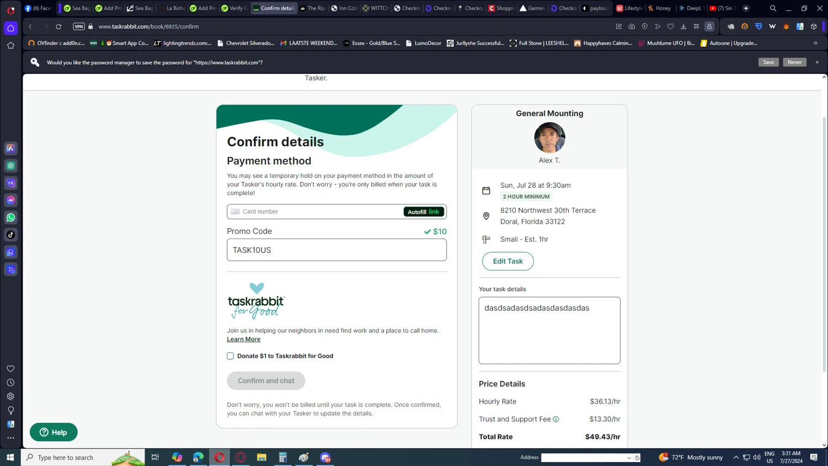The image size is (828, 466).
Task: Click the Promo Code field with TASK10US
Action: (337, 250)
